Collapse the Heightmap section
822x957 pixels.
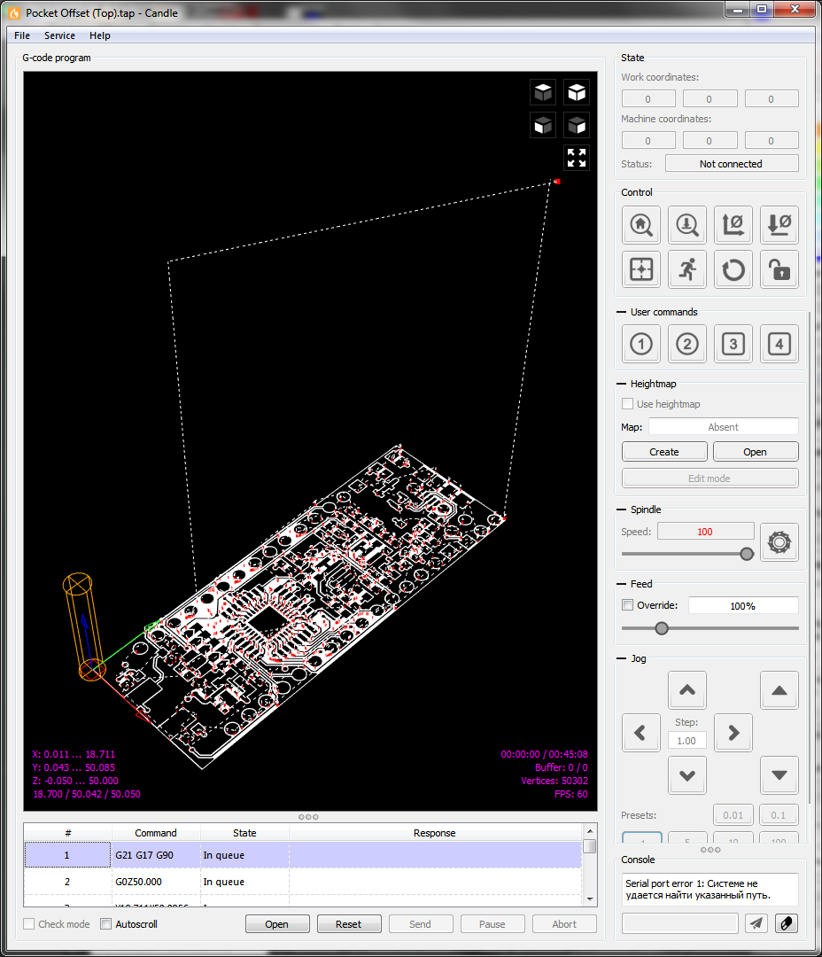point(621,384)
